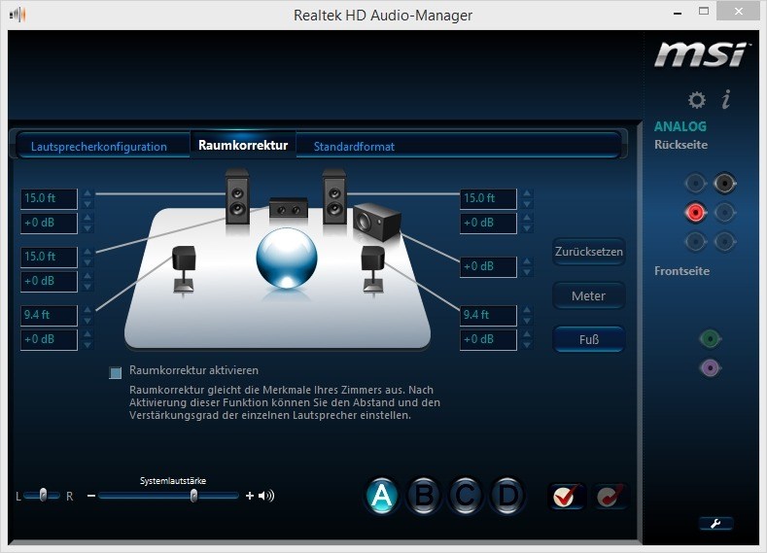Select the subwoofer speaker
767x553 pixels.
click(376, 223)
